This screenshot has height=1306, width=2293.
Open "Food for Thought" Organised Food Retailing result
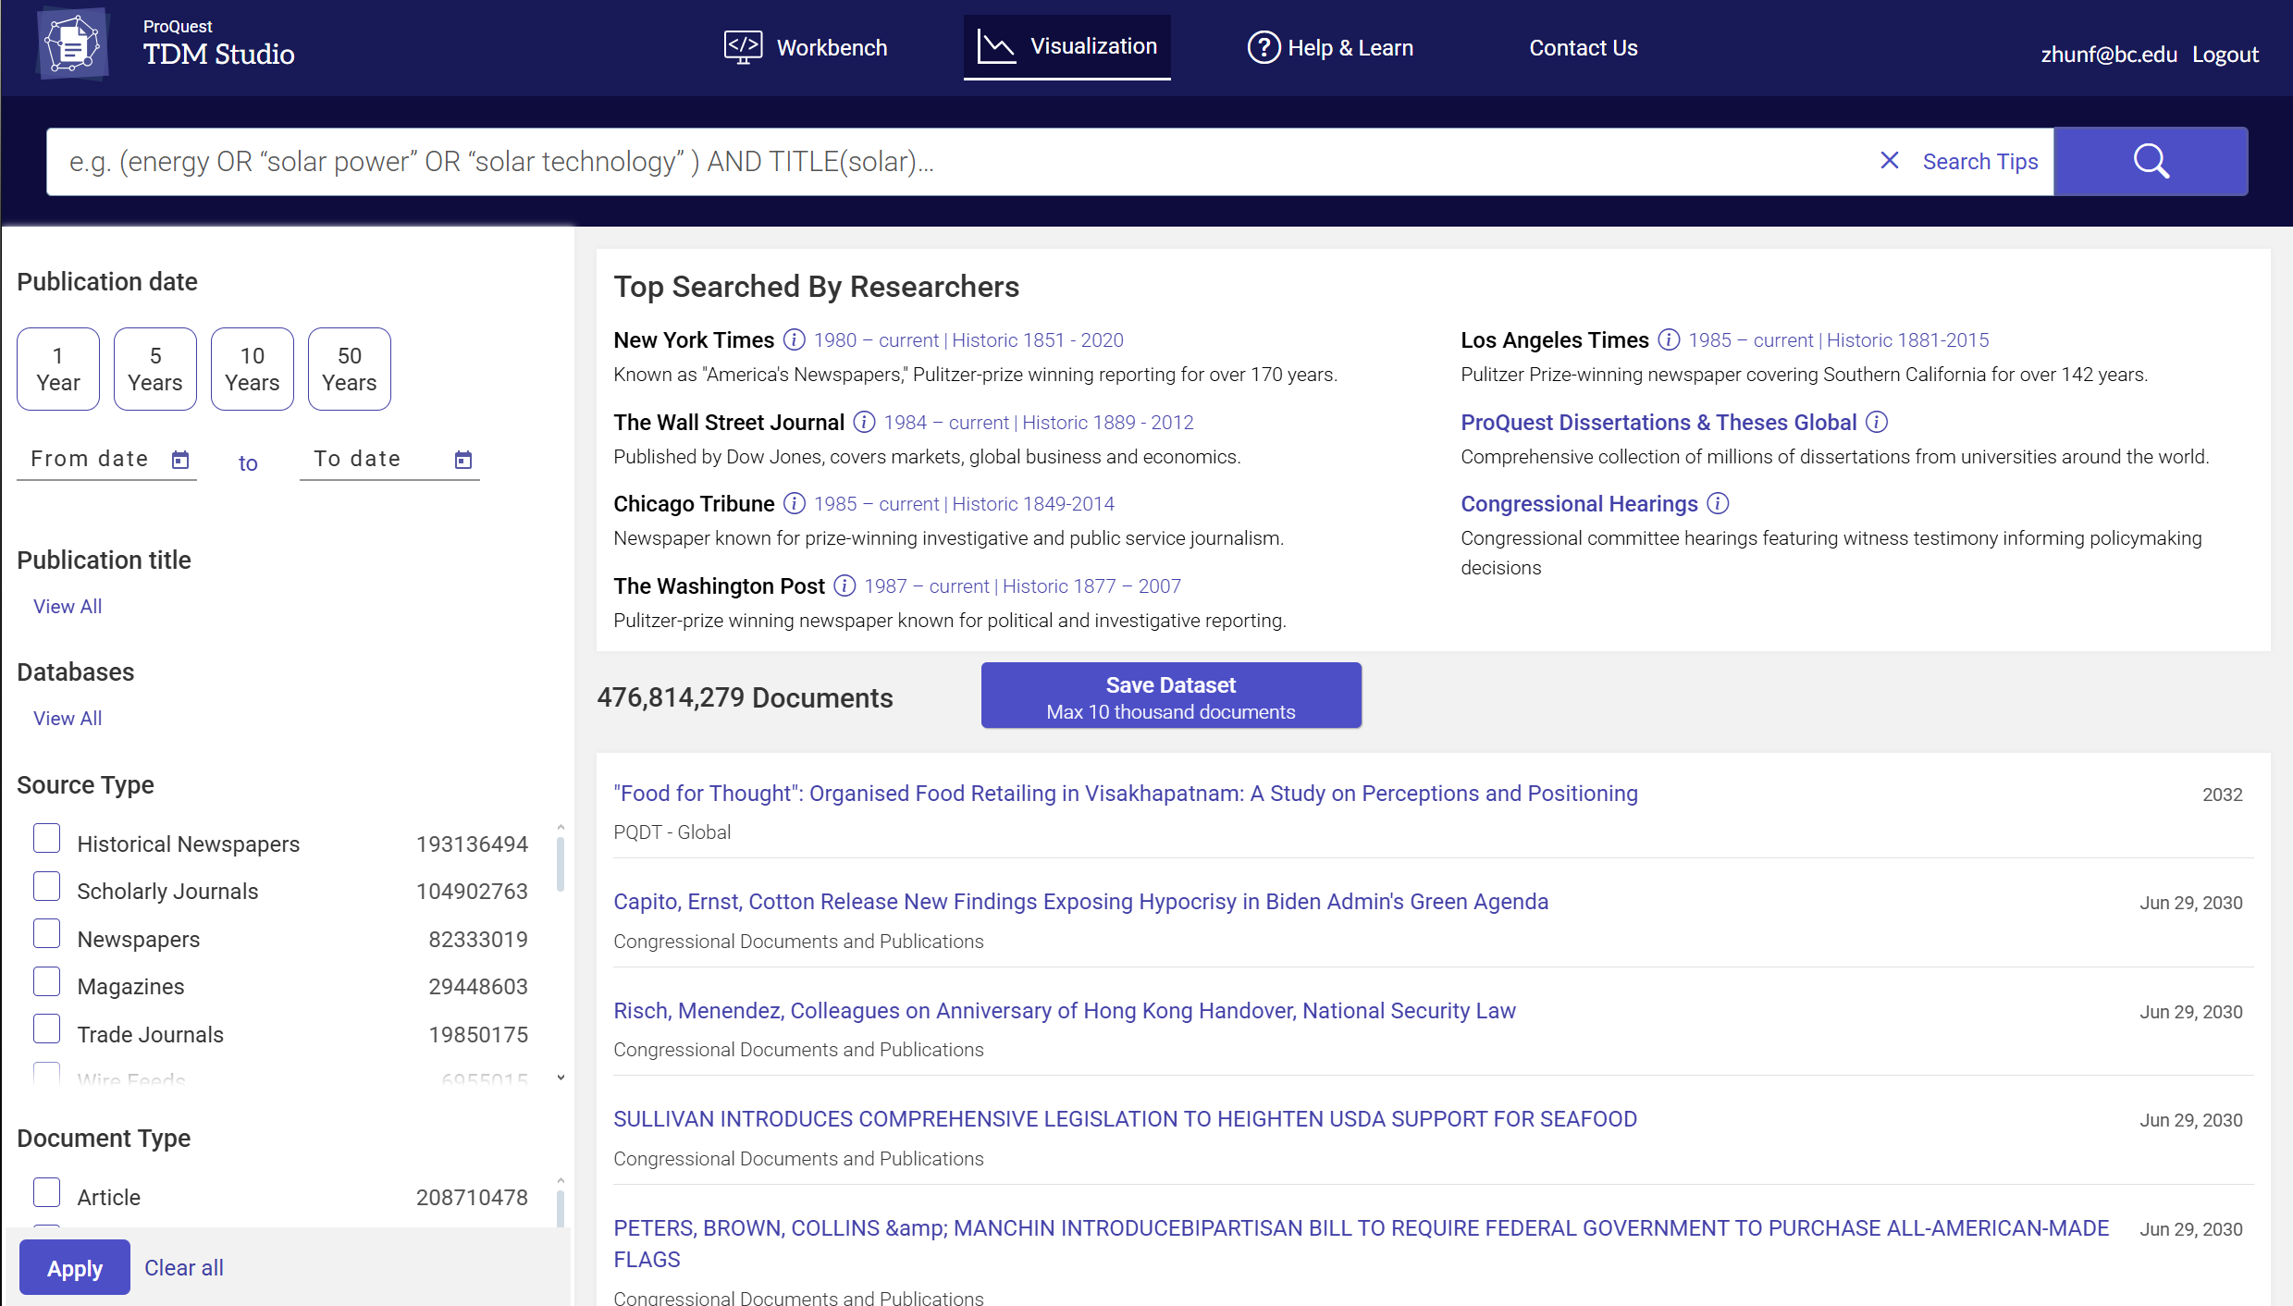pos(1126,794)
